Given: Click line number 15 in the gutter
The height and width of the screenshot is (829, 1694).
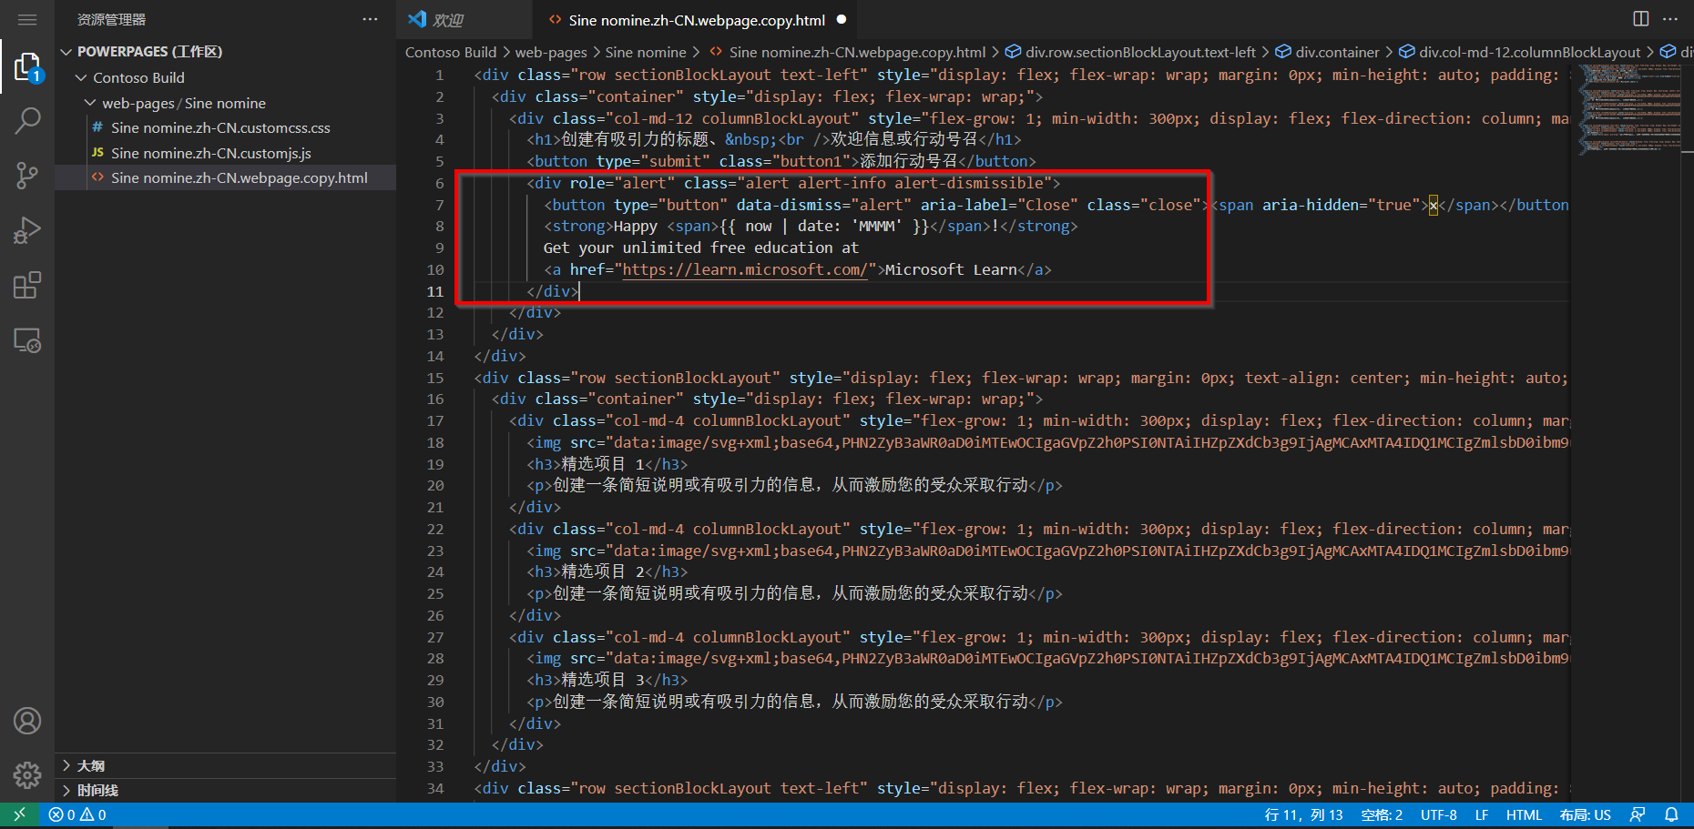Looking at the screenshot, I should pyautogui.click(x=435, y=378).
